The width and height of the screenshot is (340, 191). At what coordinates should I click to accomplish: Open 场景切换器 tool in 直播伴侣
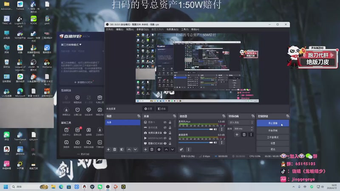(x=88, y=144)
